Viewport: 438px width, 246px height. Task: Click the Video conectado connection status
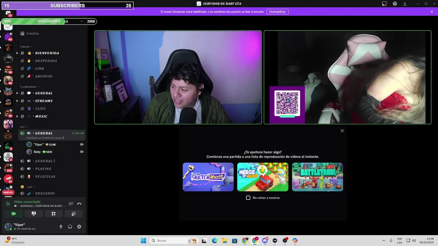27,202
